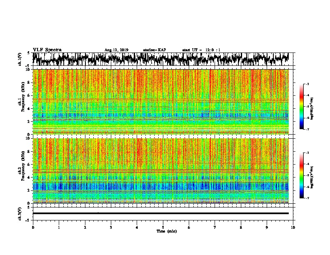Image resolution: width=330 pixels, height=255 pixels.
Task: Click time axis tick label "0"
Action: (33, 227)
